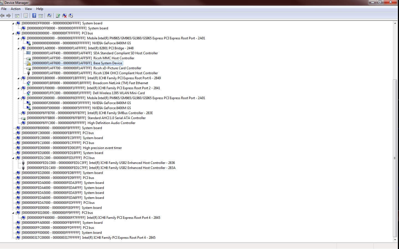Click USB icon of Enhanced Host Controller 2836
399x249 pixels.
click(x=23, y=163)
